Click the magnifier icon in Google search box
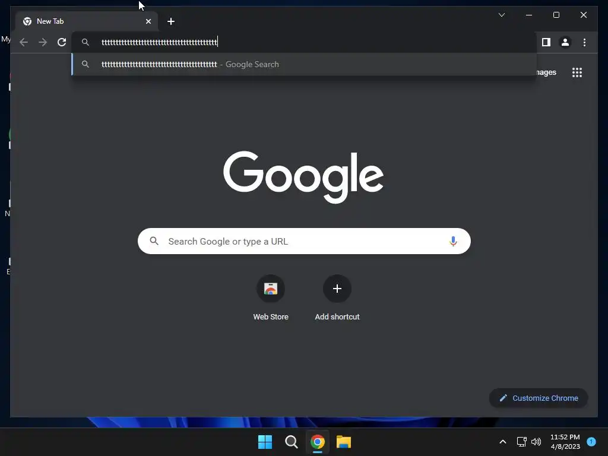This screenshot has height=456, width=608. [x=154, y=241]
